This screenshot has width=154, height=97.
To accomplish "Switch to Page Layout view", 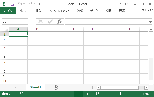I will [88, 94].
